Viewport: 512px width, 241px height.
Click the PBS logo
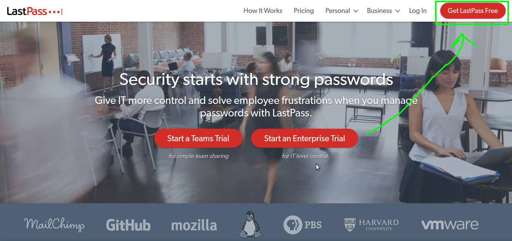(302, 225)
